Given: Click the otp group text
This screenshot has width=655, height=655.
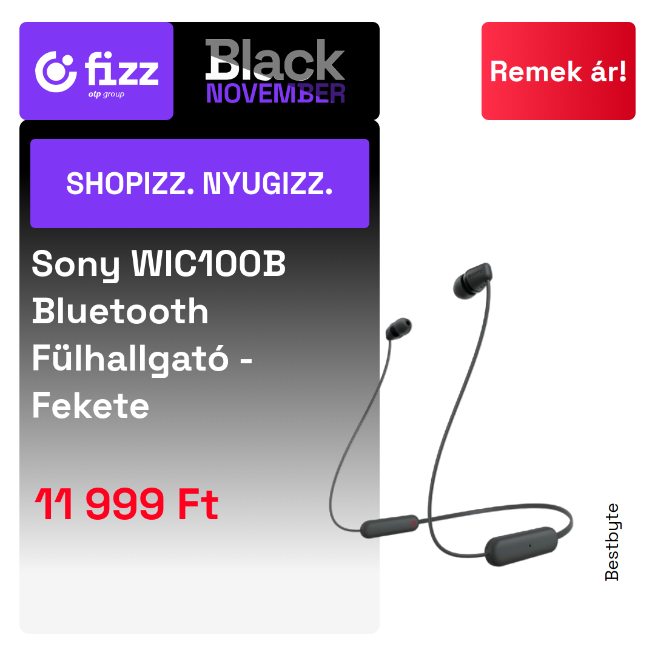Looking at the screenshot, I should pos(106,95).
